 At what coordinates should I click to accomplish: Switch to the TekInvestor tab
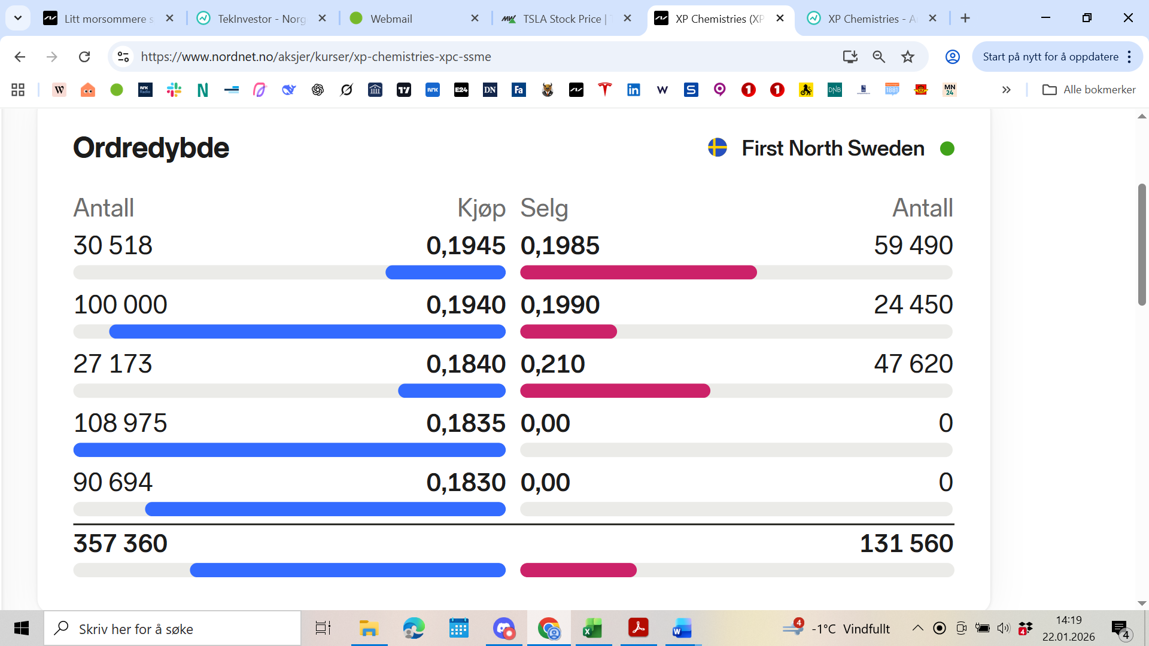coord(262,19)
